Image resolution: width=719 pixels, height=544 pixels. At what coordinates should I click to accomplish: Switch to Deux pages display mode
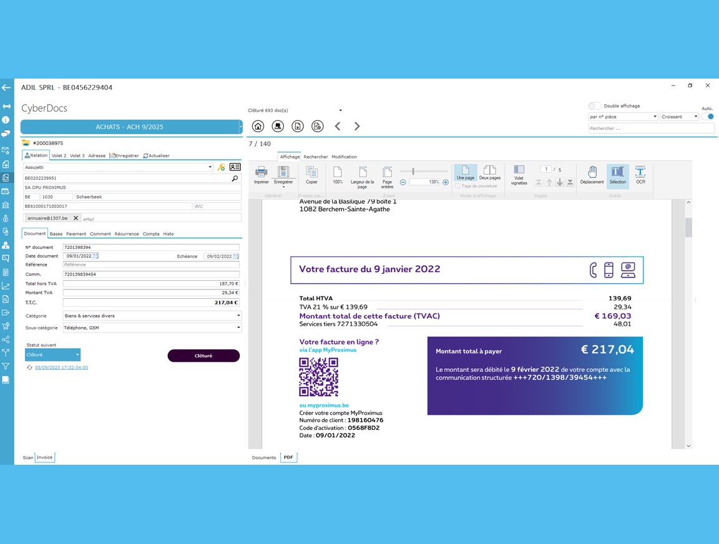click(x=490, y=172)
